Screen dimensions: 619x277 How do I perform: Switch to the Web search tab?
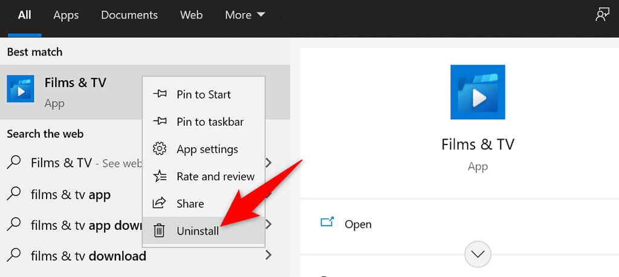click(x=191, y=15)
